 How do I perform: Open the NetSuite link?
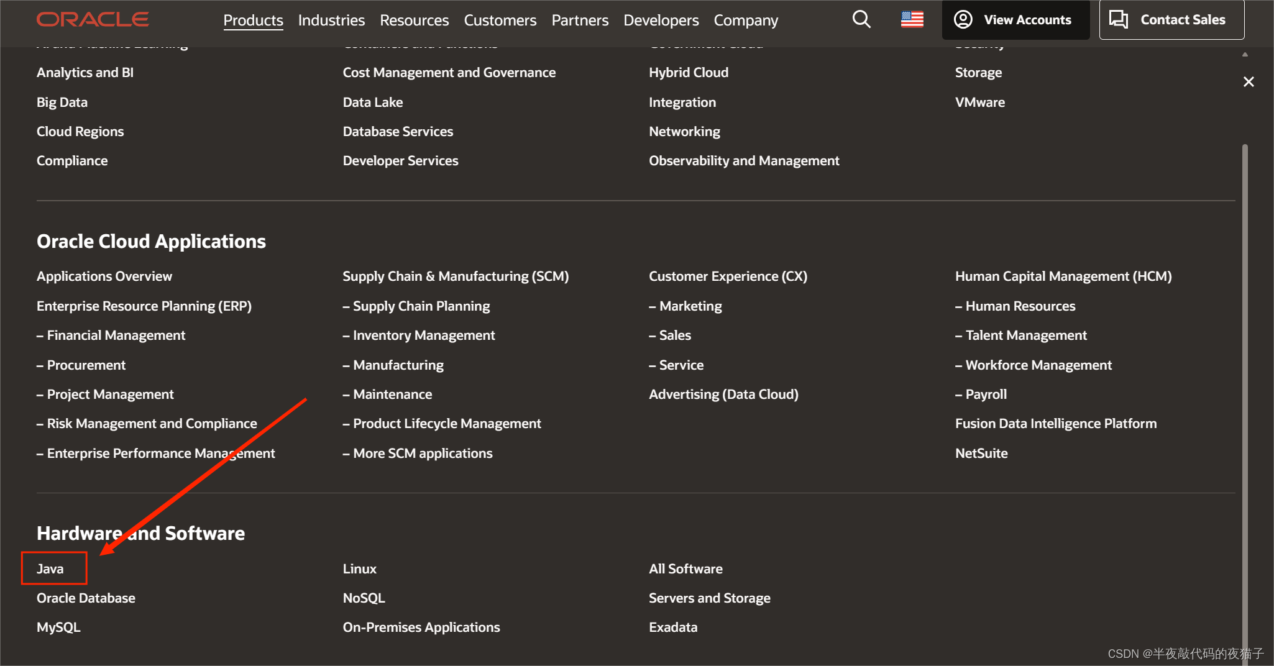[981, 453]
